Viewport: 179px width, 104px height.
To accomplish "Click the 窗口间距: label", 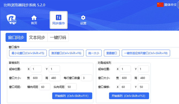I will 15,87.
